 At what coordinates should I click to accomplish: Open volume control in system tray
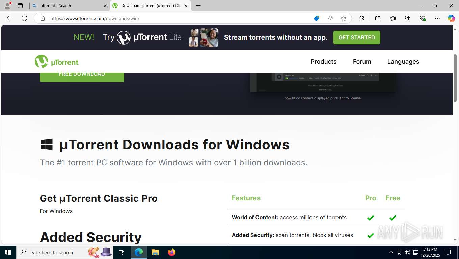click(407, 252)
